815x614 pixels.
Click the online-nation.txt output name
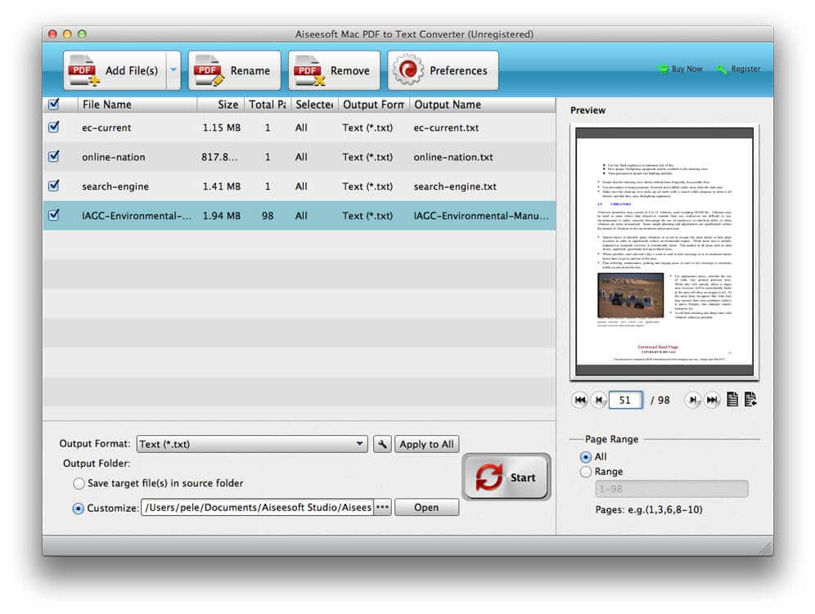[453, 157]
